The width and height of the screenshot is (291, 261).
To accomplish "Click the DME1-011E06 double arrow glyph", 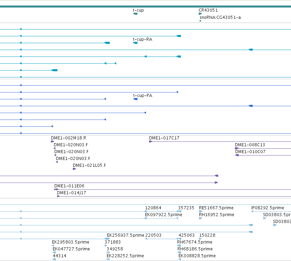I will point(56,189).
